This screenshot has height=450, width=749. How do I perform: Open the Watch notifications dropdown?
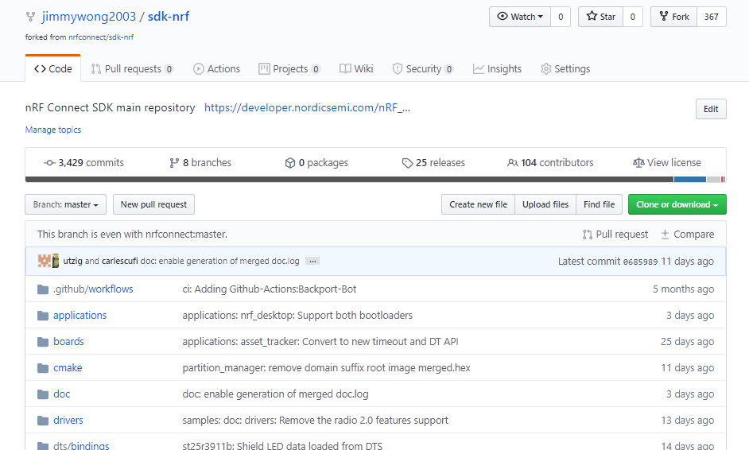[x=520, y=17]
